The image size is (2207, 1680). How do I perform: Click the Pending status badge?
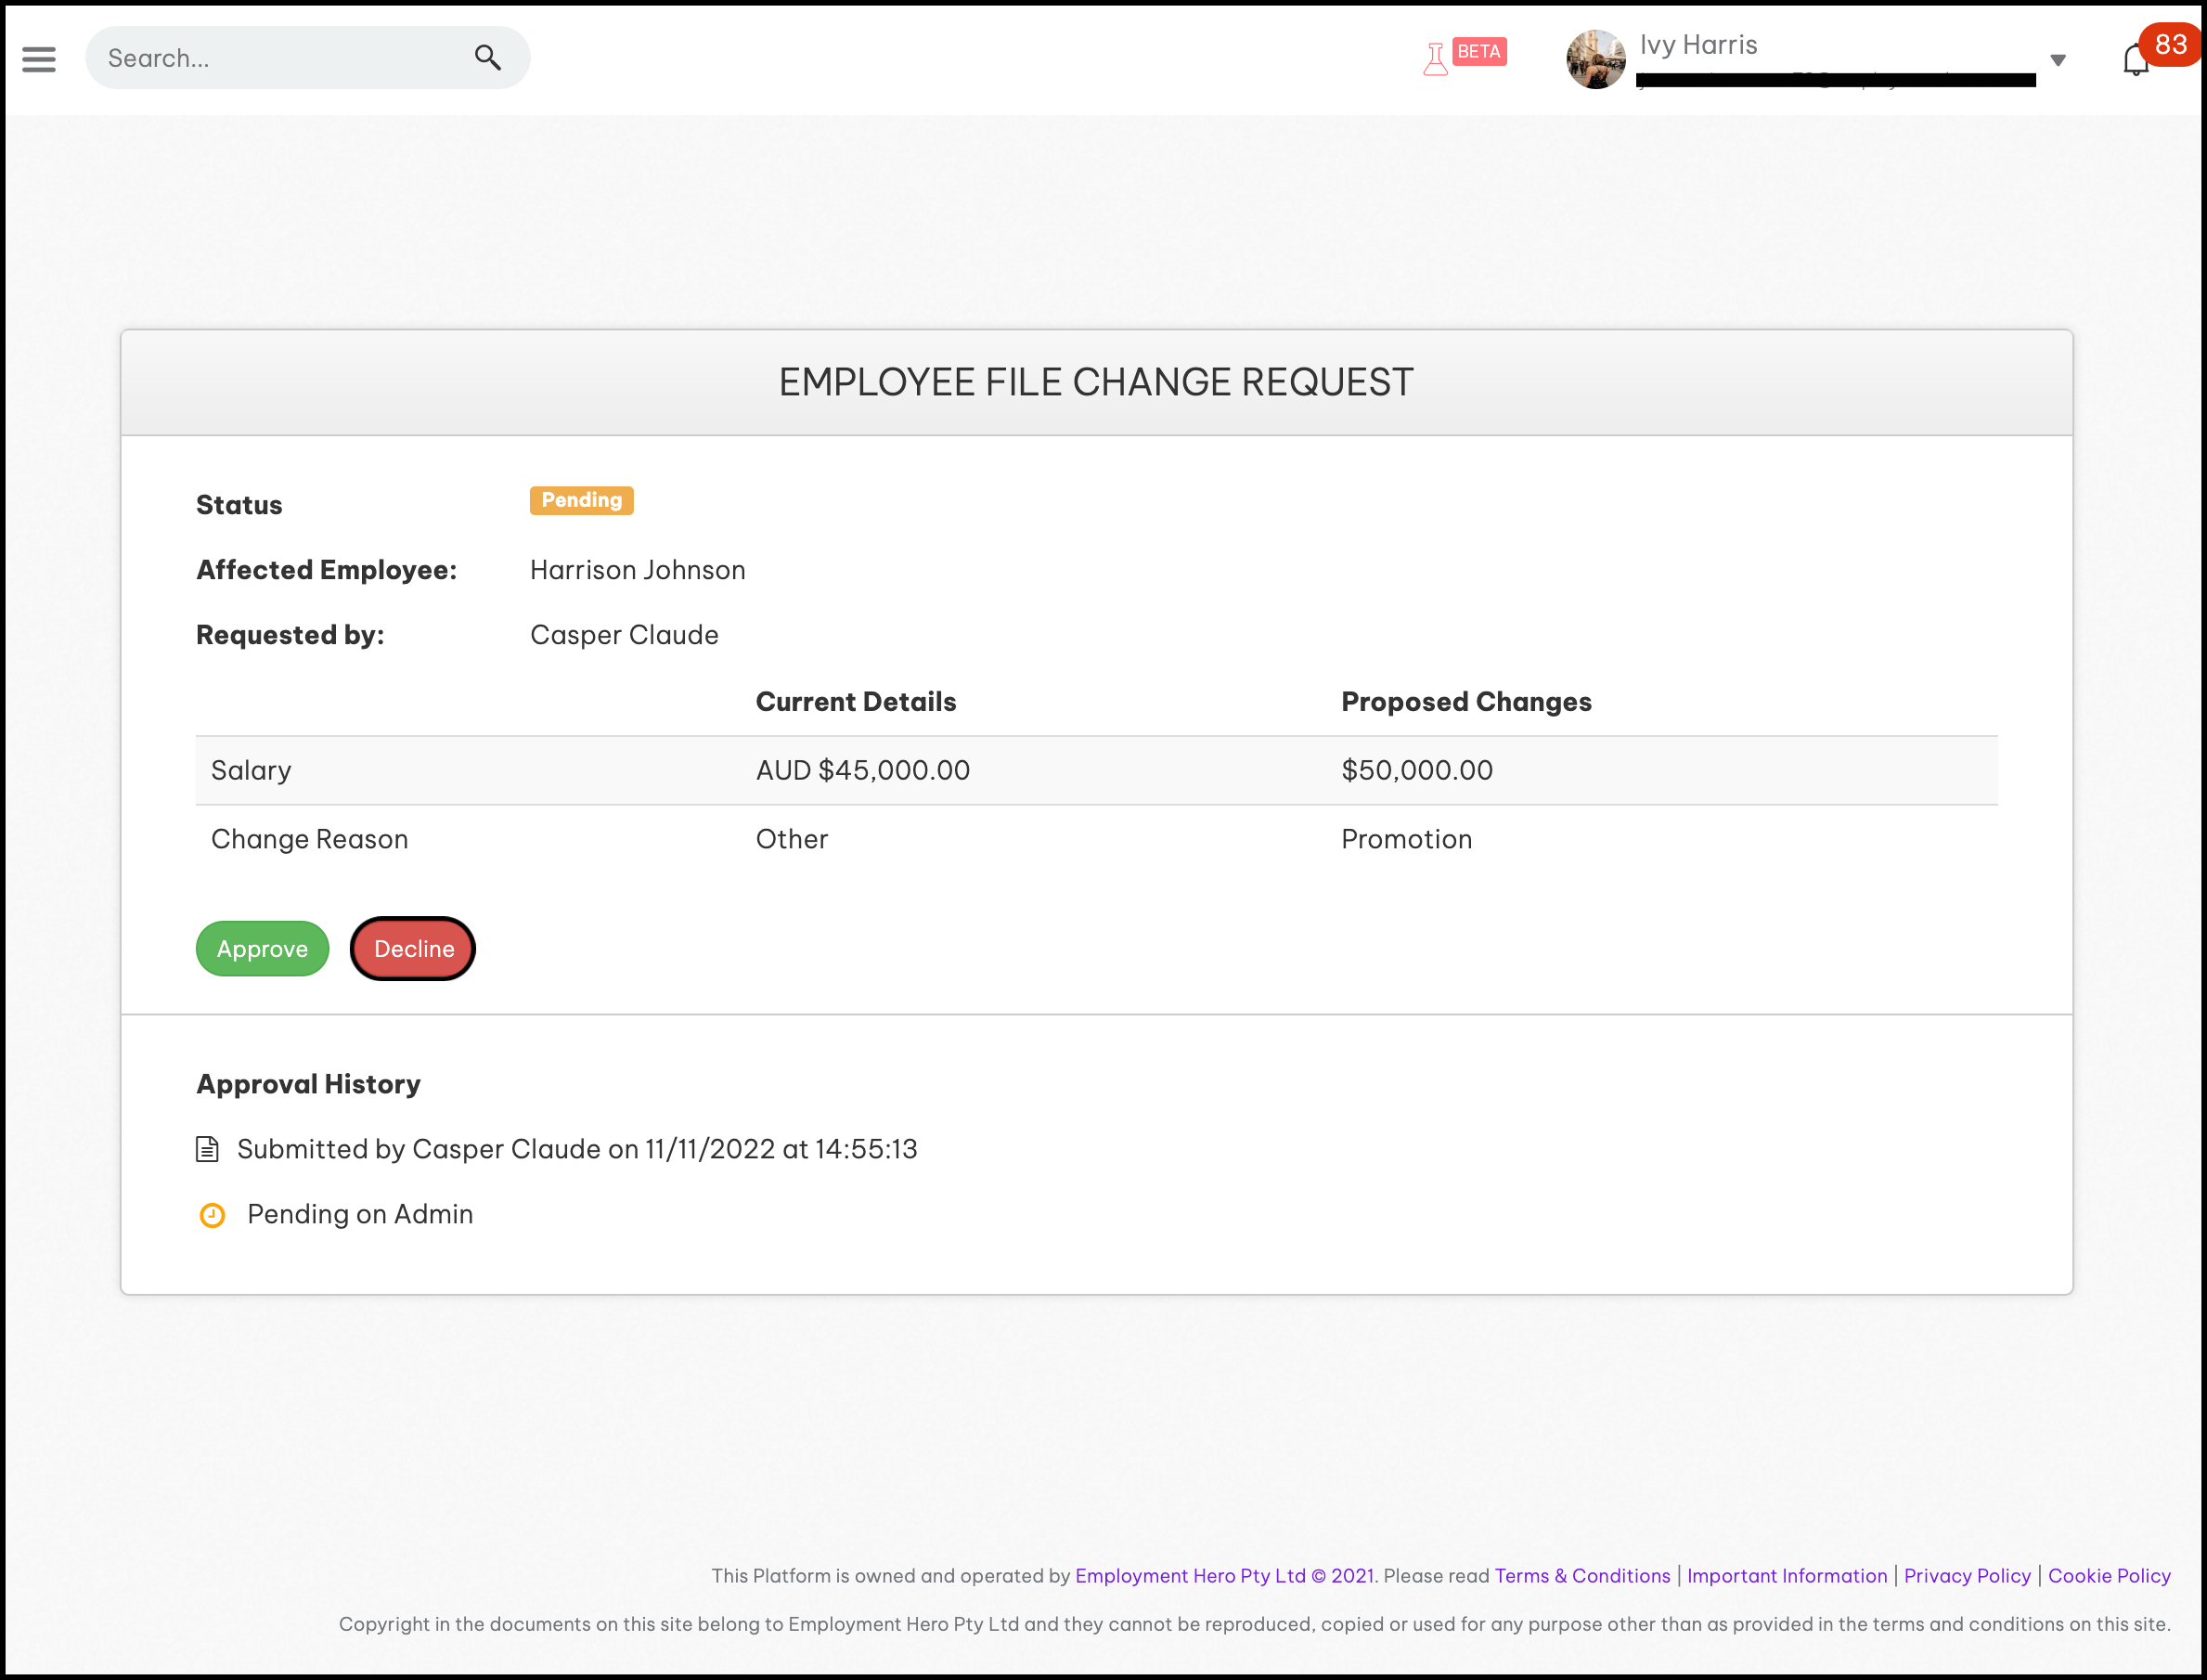tap(581, 500)
